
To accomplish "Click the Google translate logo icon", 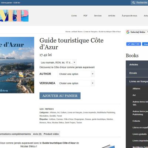I will 128,32.
